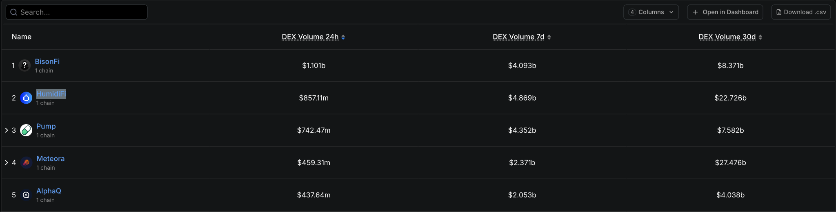Click the Meteora protocol logo
The height and width of the screenshot is (212, 836).
(x=26, y=163)
